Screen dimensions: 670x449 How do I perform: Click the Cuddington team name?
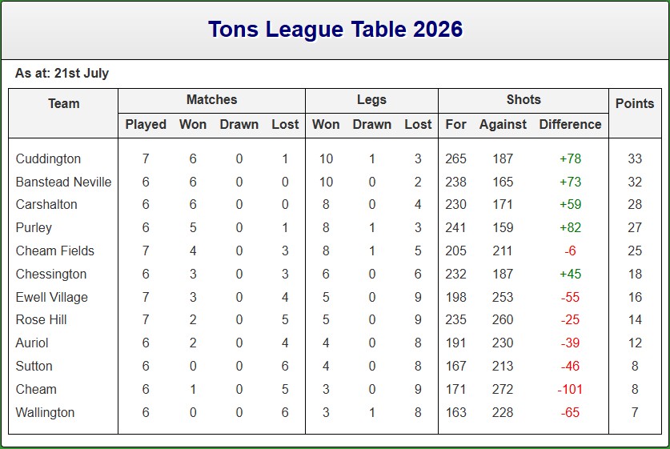[48, 159]
